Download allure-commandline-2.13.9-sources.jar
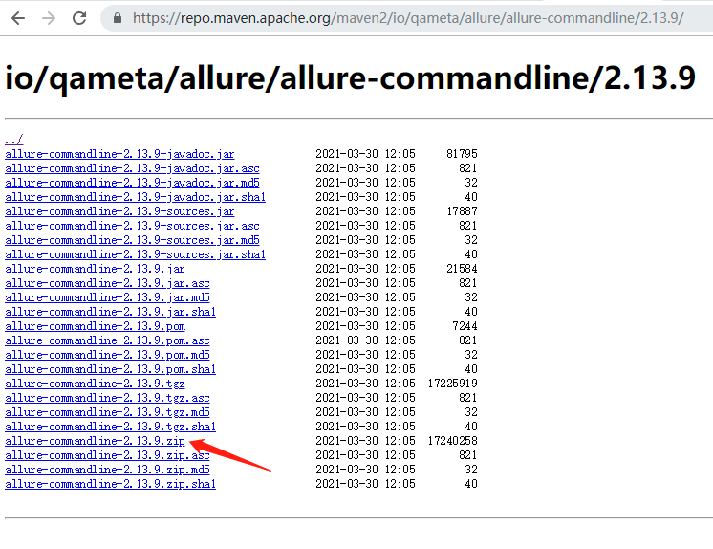This screenshot has height=549, width=713. coord(119,211)
